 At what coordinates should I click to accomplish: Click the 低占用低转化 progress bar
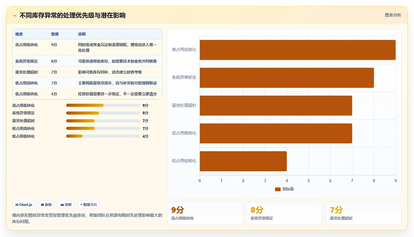pos(103,136)
